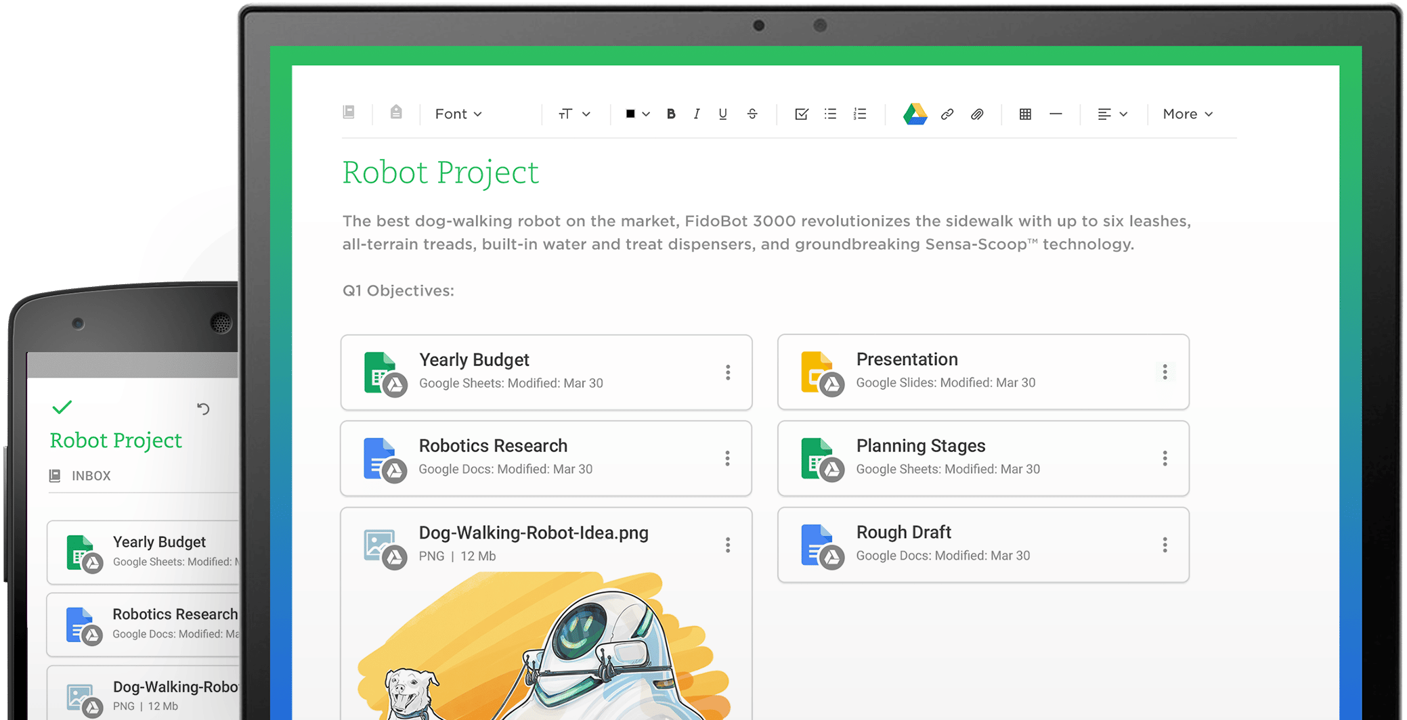Click the notebook icon in the tablet toolbar
This screenshot has width=1407, height=720.
tap(349, 112)
